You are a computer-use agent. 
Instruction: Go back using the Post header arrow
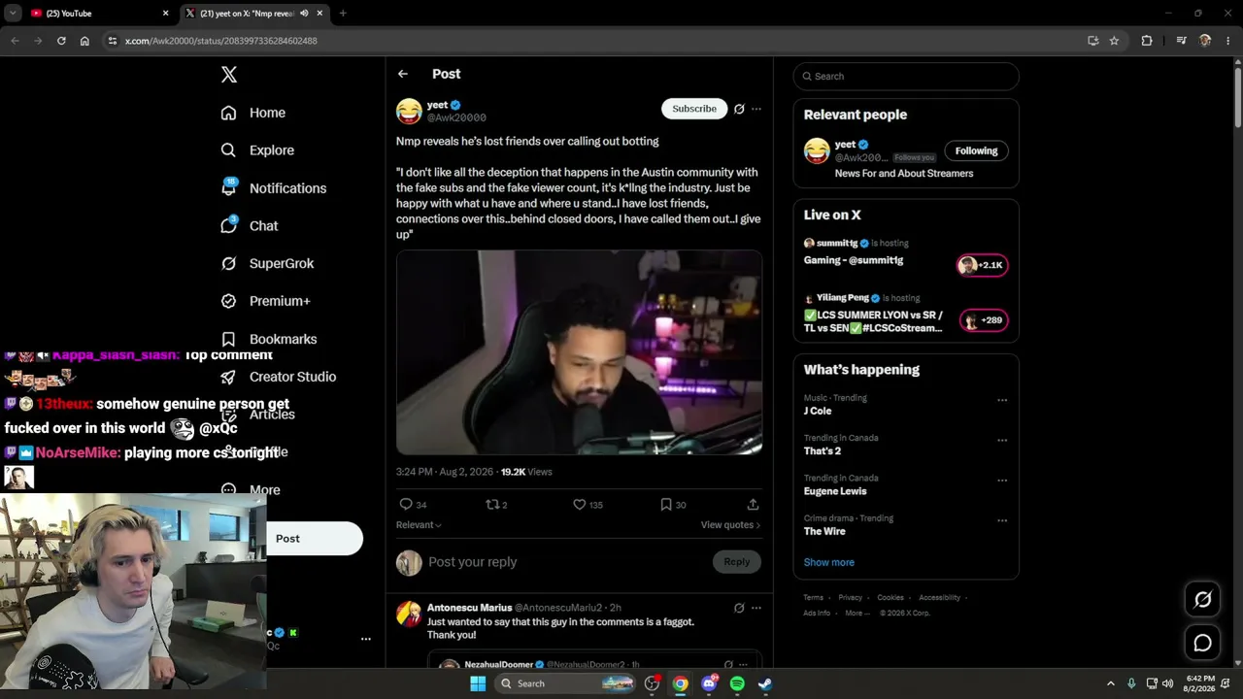click(x=403, y=74)
